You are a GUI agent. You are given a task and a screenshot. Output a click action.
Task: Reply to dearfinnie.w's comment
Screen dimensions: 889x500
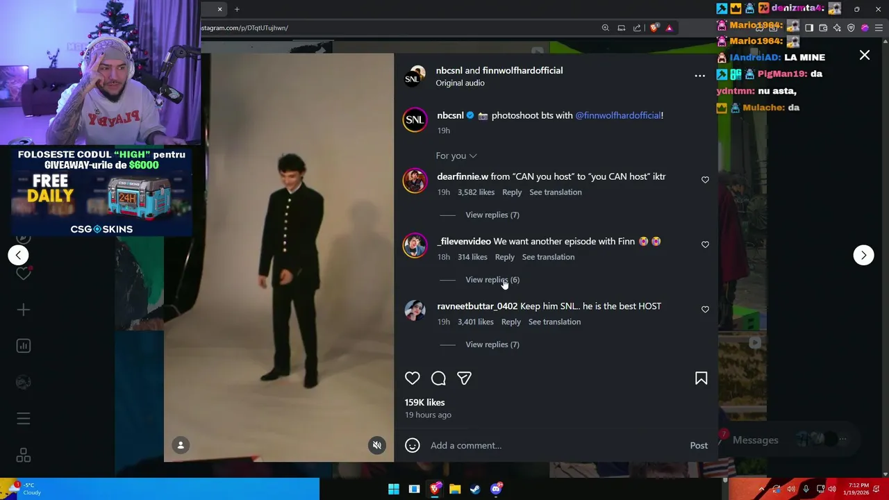coord(512,192)
